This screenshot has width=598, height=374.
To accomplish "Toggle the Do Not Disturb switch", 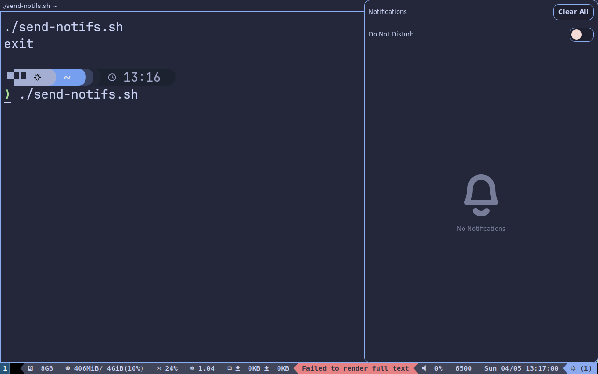I will [581, 35].
